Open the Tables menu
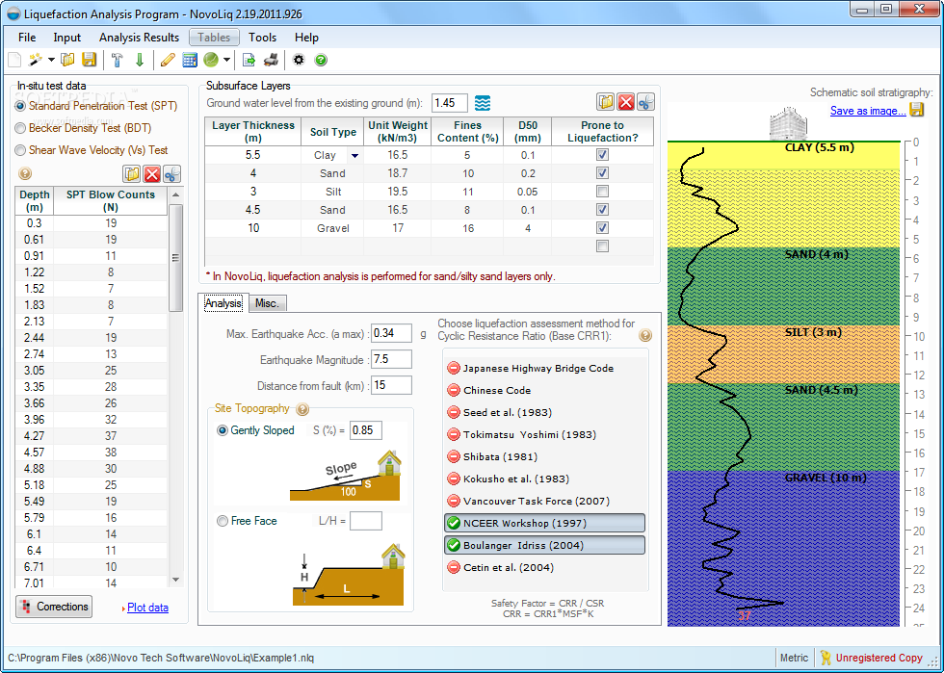Viewport: 944px width, 673px height. click(214, 38)
